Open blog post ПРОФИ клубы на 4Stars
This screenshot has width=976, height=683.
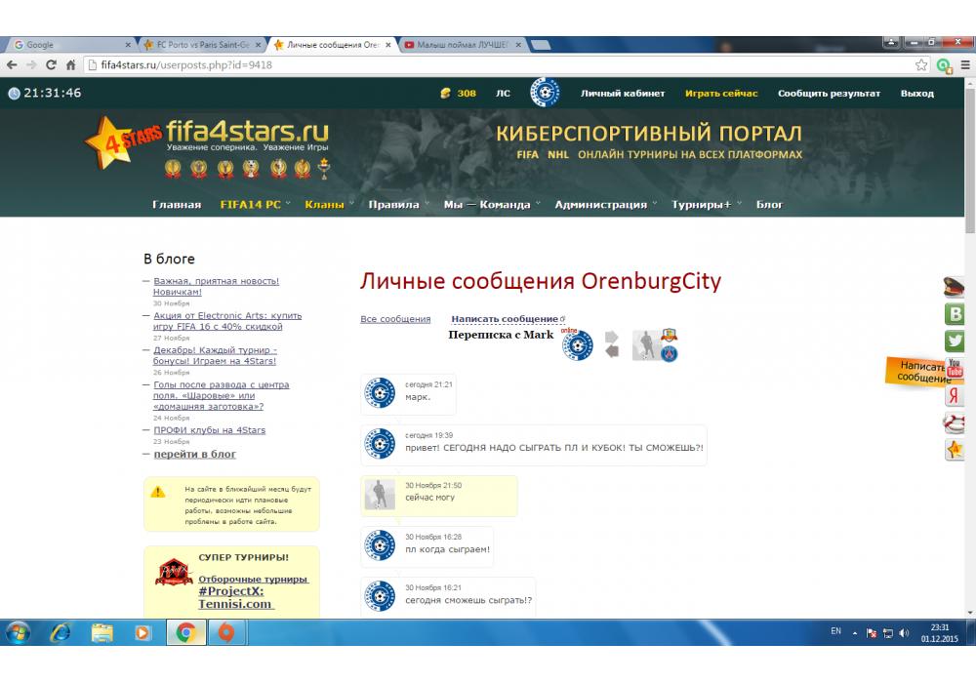point(209,430)
